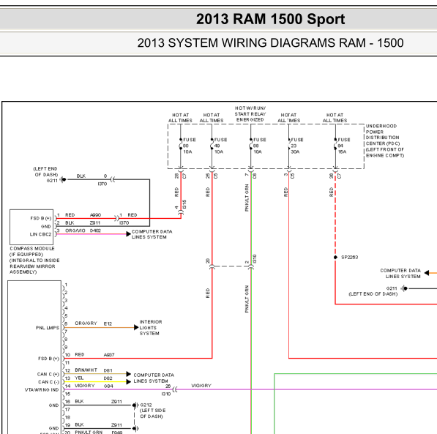Select the "LIN CBC2" pin label
The height and width of the screenshot is (434, 437).
pos(41,234)
